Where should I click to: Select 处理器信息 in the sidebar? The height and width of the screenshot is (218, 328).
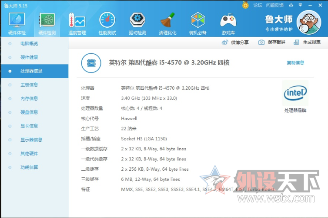point(35,71)
